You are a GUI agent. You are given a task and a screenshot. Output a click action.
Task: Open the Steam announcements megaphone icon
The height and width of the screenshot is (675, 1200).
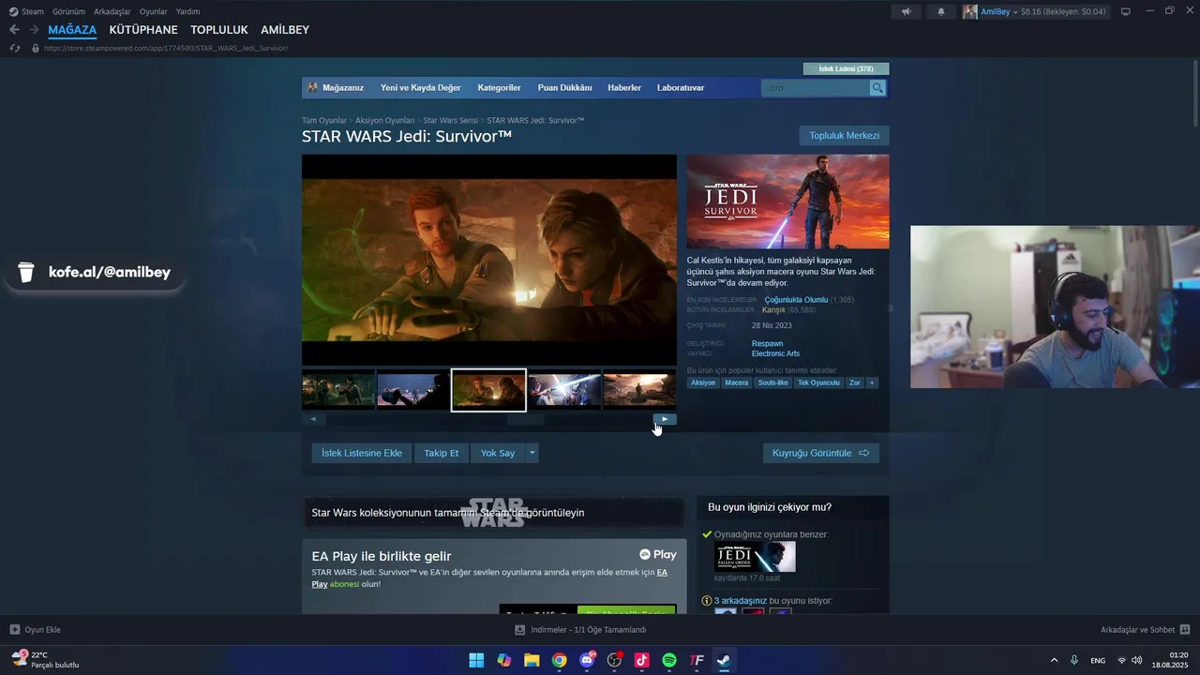point(906,11)
